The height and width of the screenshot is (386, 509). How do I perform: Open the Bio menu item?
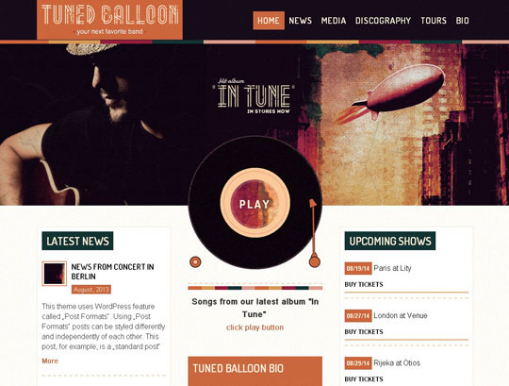[462, 21]
